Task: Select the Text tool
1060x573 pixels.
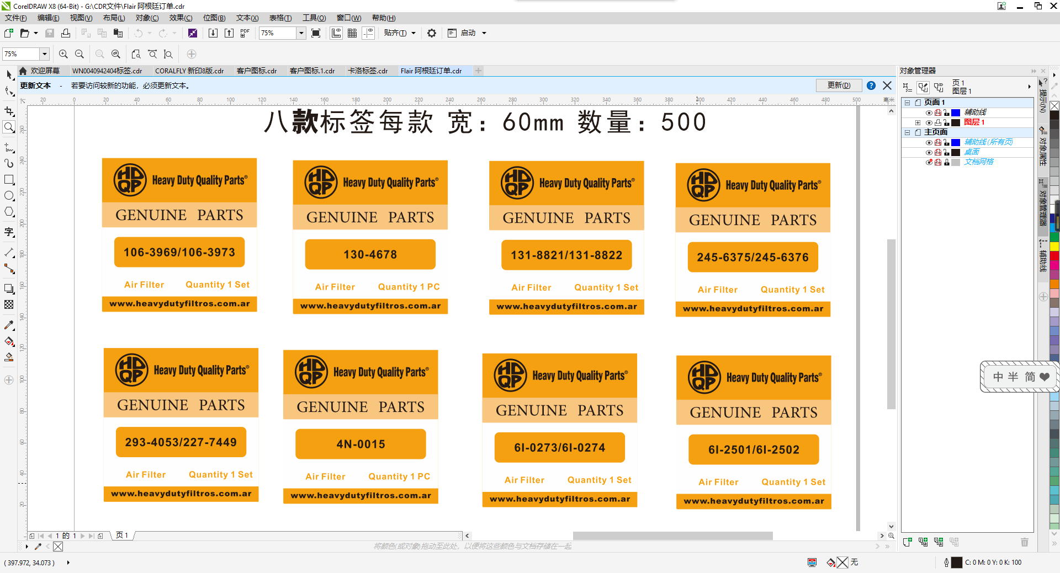Action: click(9, 232)
